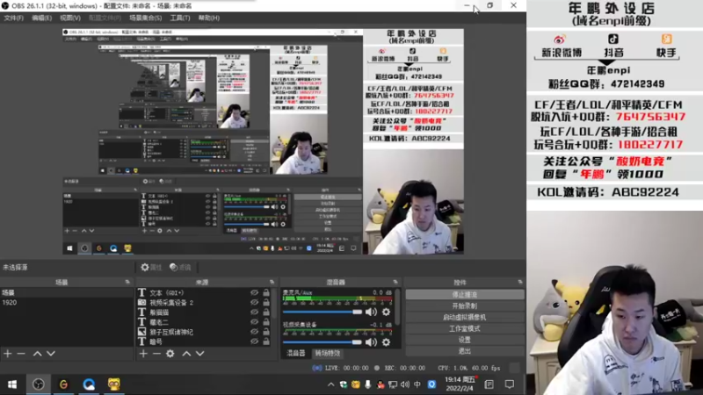
Task: Click the 麦克风/Aux volume slider
Action: tap(323, 312)
